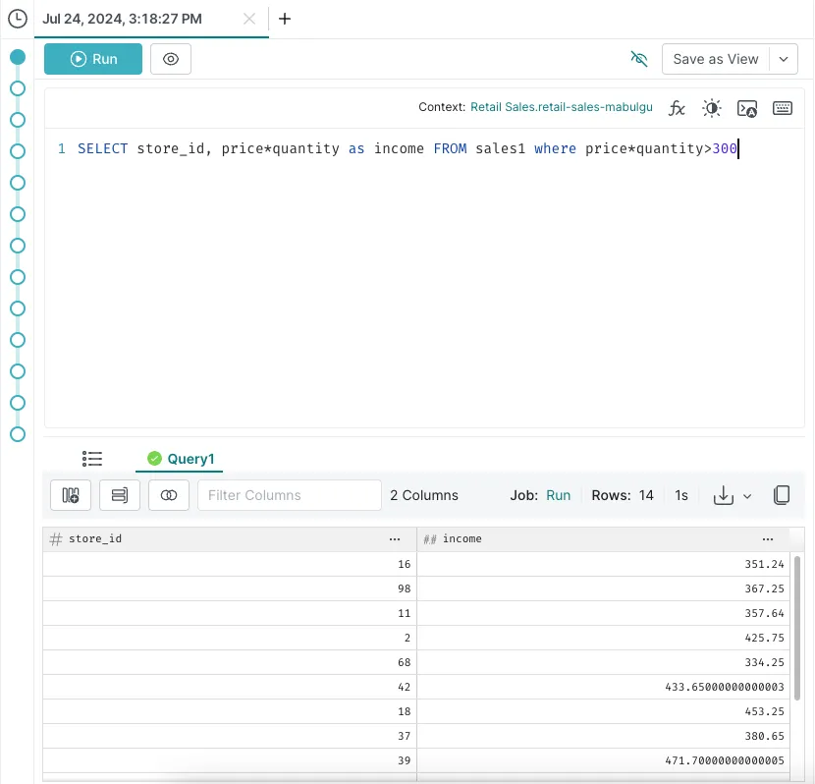Click the row-height icon in results toolbar

[x=119, y=495]
